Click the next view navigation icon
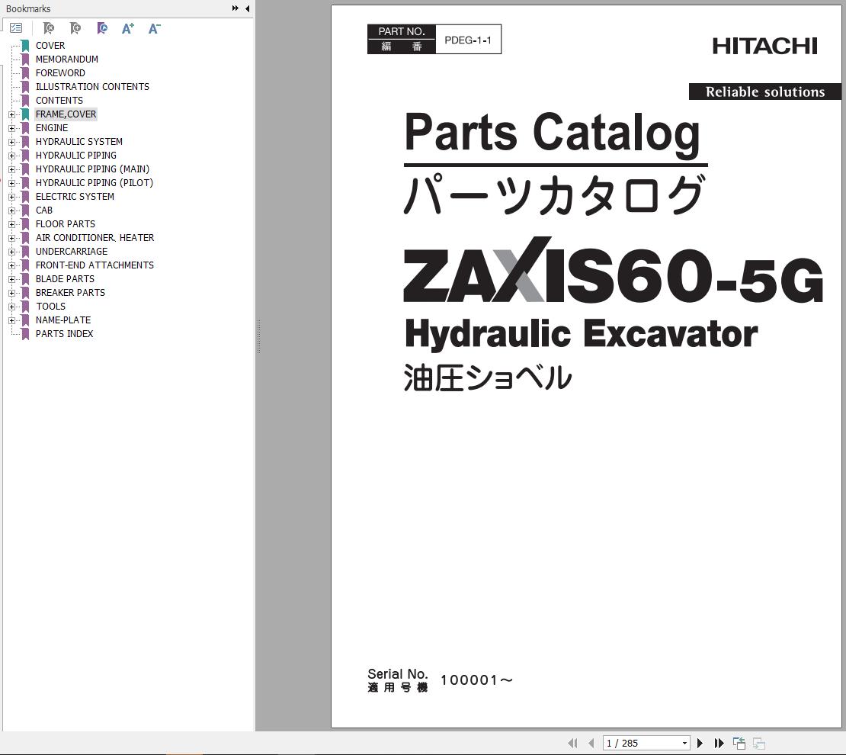Screen dimensions: 846x755 (x=759, y=743)
